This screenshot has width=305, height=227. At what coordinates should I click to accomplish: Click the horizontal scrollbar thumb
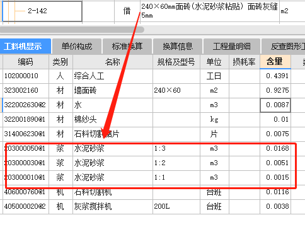click(72, 30)
